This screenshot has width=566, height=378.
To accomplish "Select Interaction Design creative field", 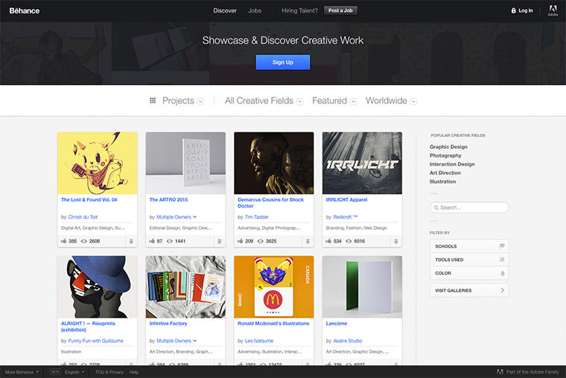I will 452,164.
